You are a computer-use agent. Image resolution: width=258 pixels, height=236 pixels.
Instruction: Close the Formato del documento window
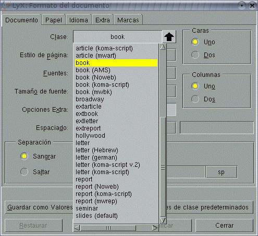click(252, 6)
